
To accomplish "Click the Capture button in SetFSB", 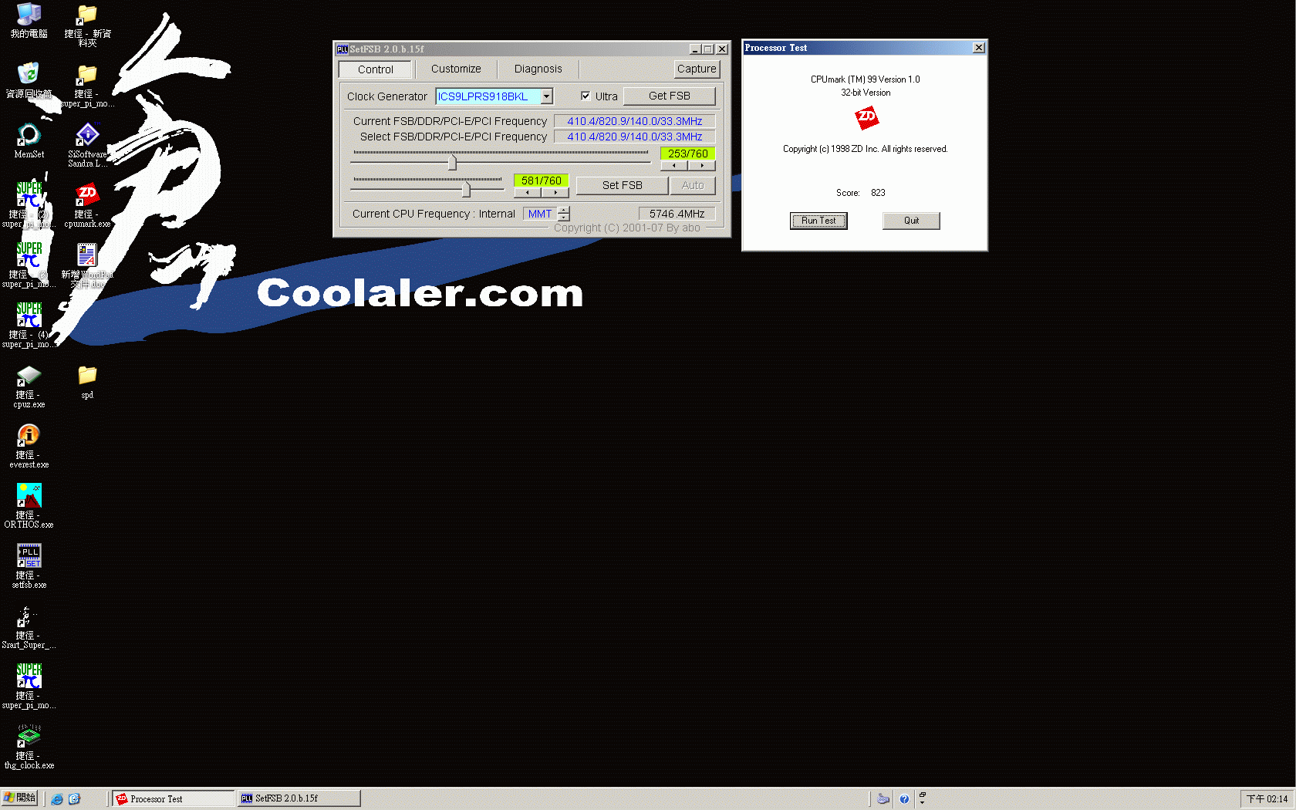I will 697,69.
